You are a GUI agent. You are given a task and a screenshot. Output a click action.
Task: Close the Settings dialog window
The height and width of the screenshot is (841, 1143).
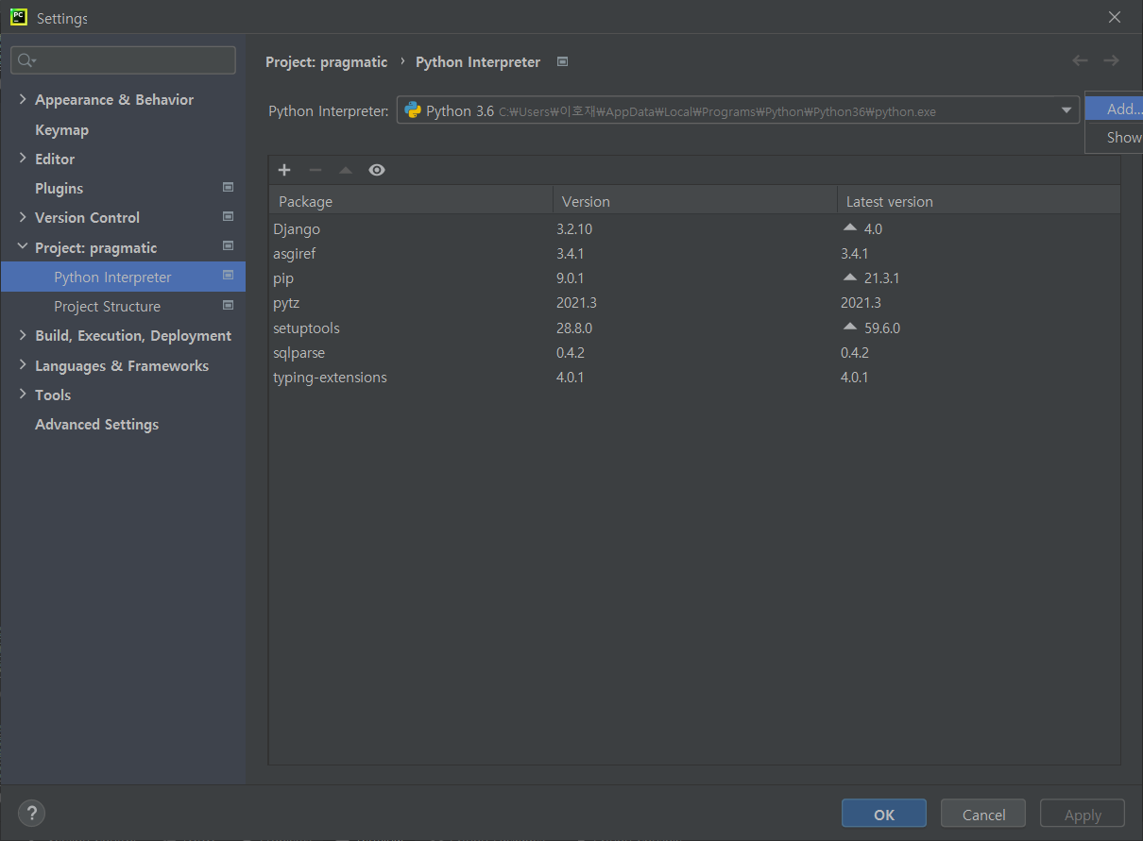coord(1115,17)
